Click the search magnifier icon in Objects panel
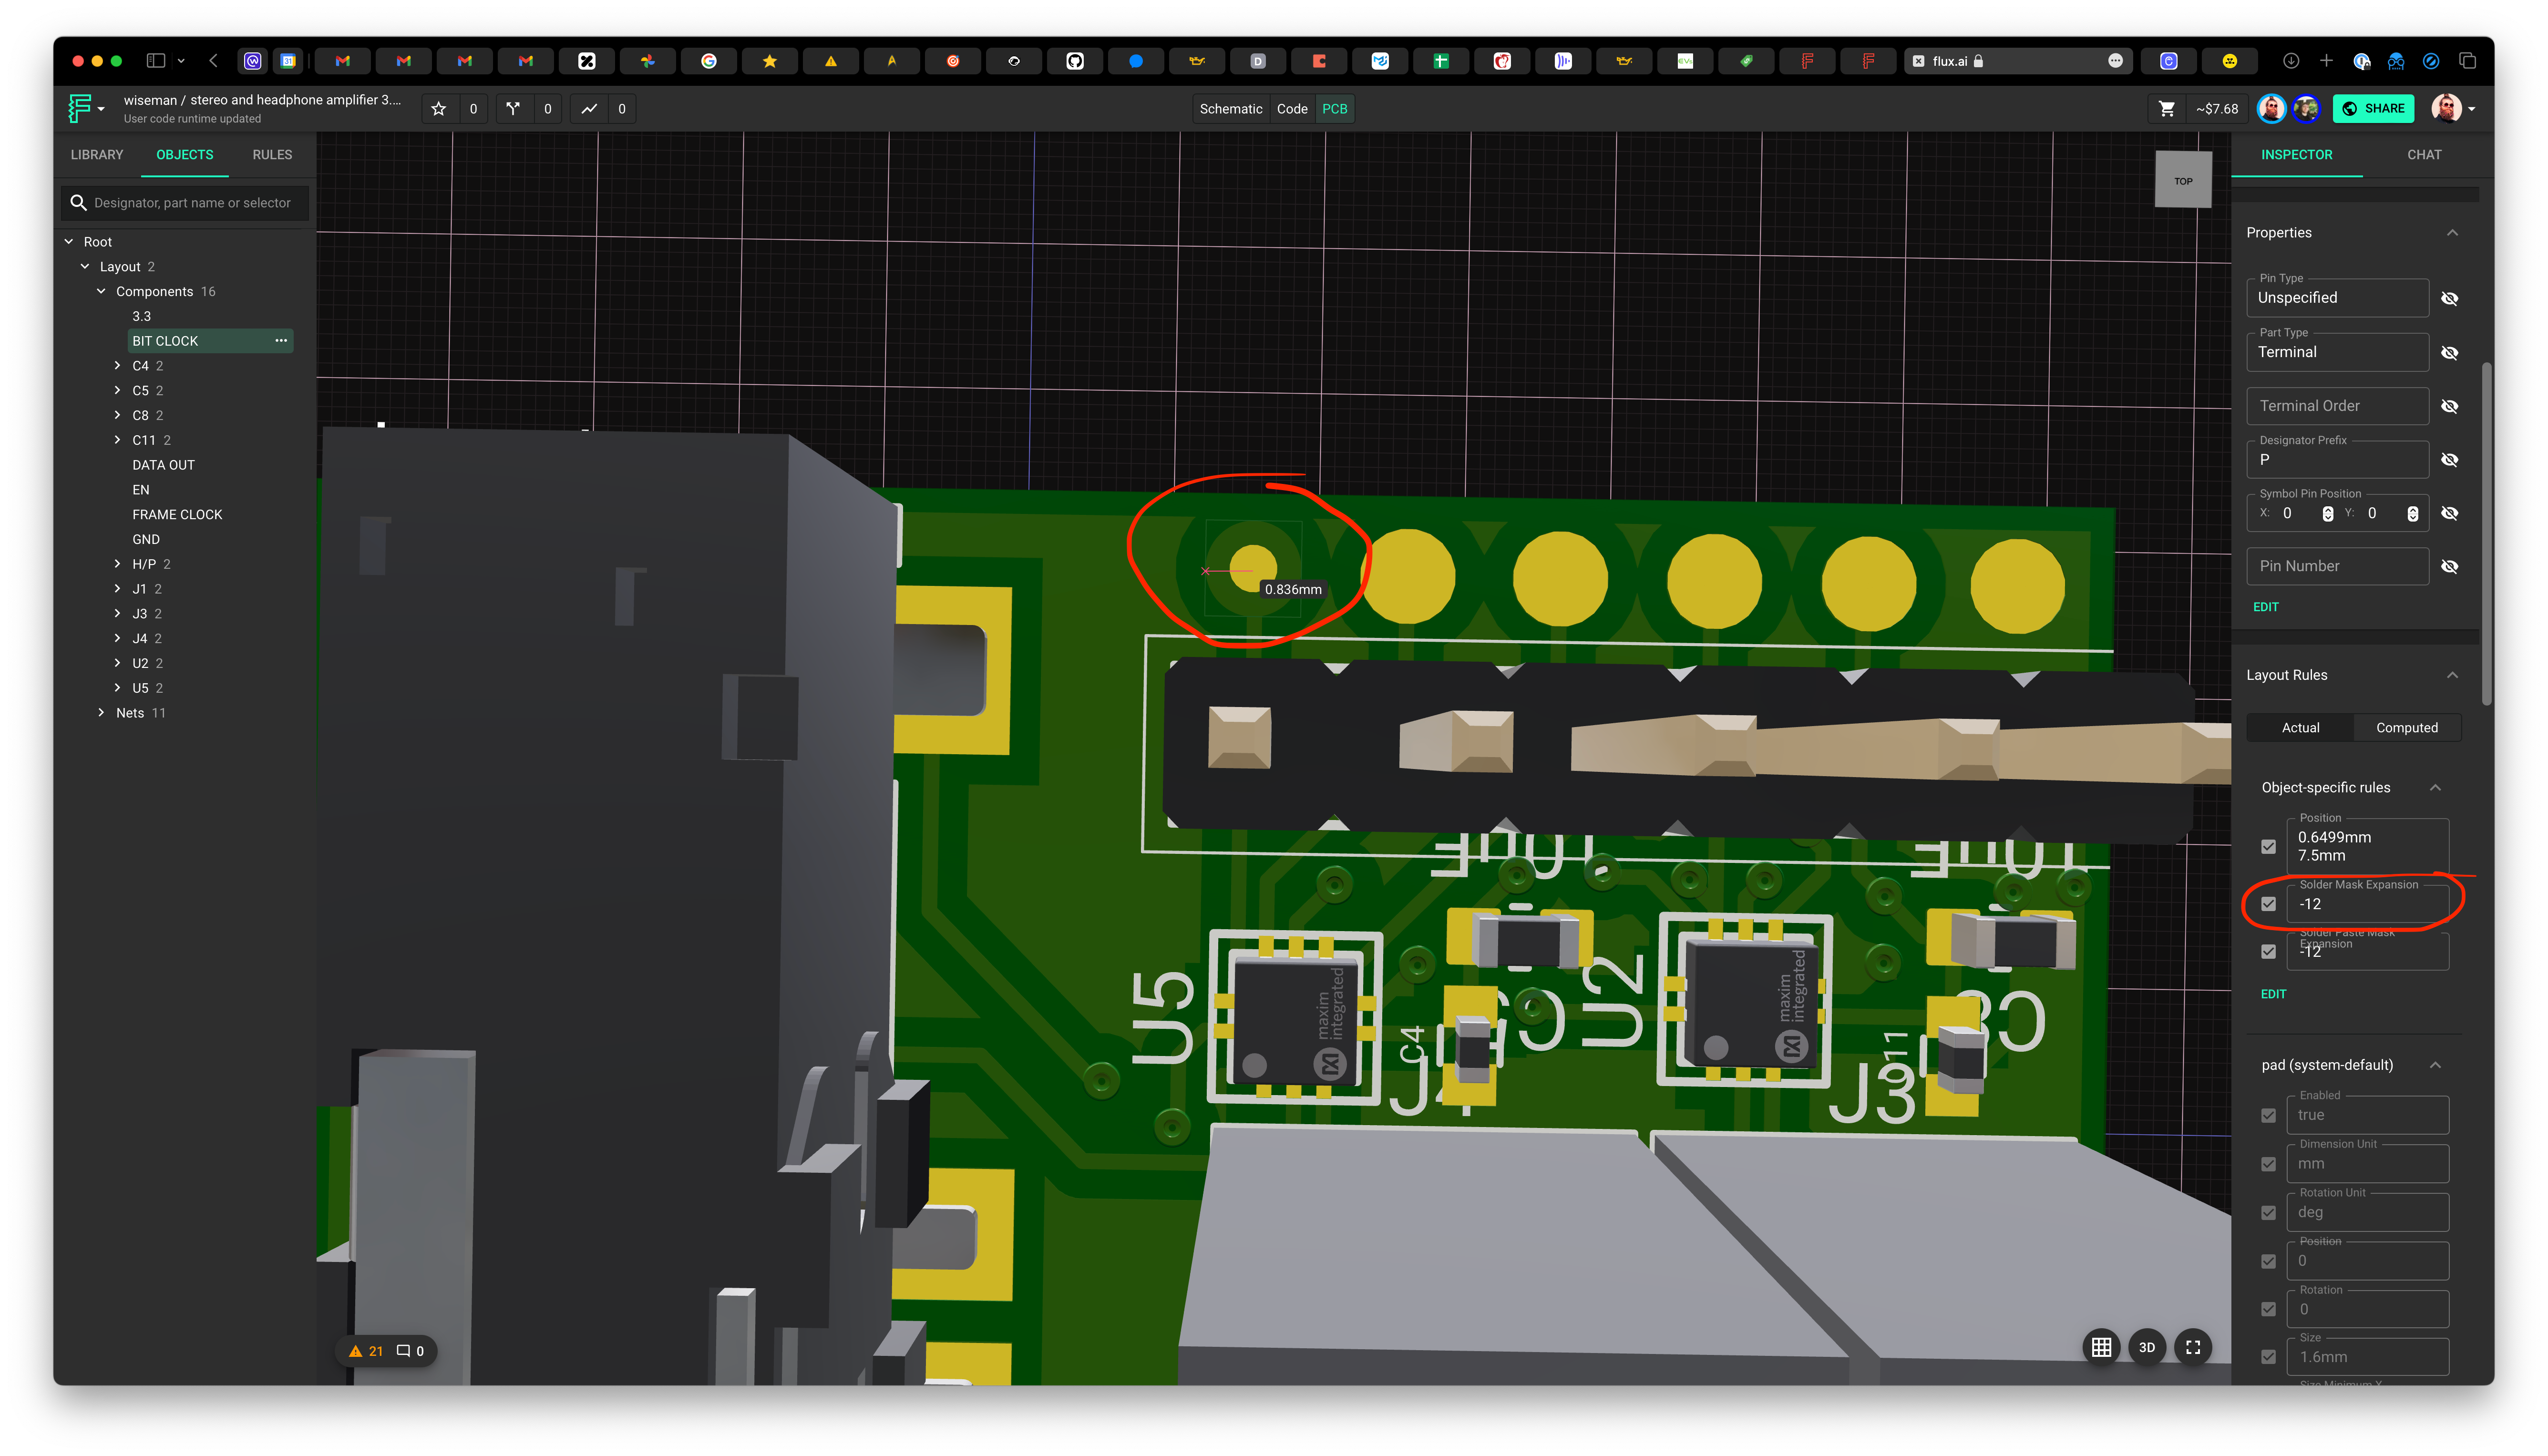This screenshot has width=2548, height=1456. (78, 203)
